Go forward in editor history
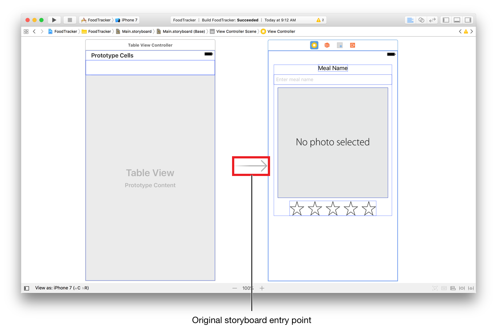 tap(42, 31)
